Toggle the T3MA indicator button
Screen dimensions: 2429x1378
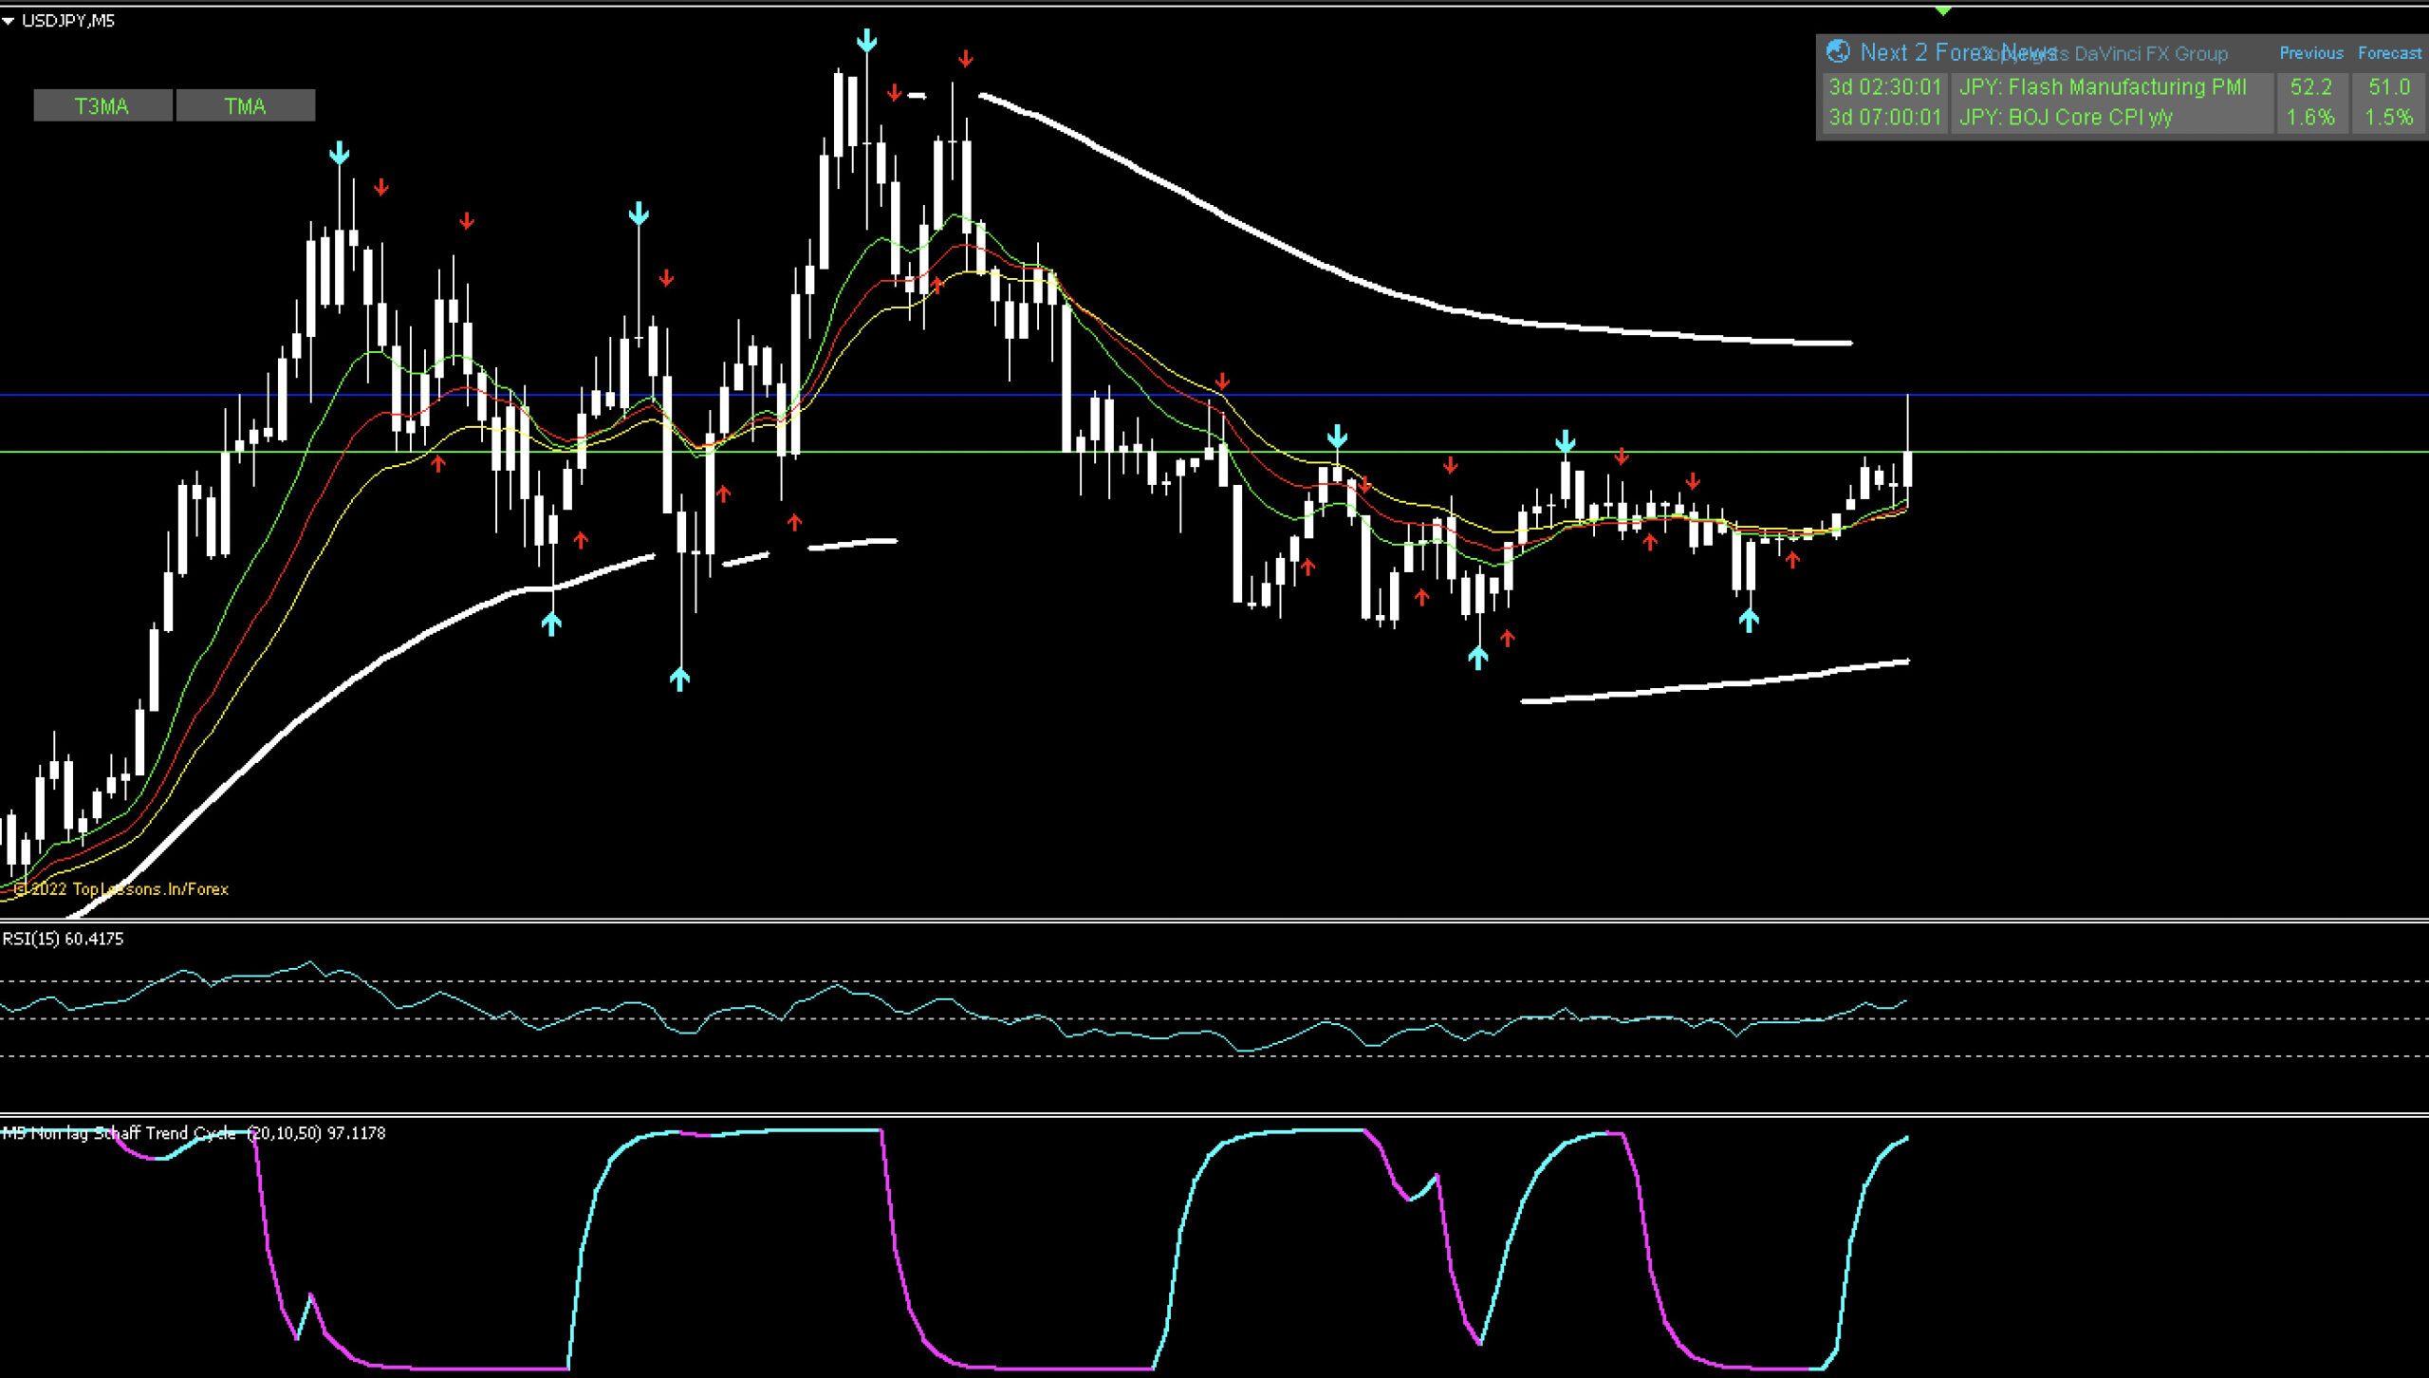102,105
